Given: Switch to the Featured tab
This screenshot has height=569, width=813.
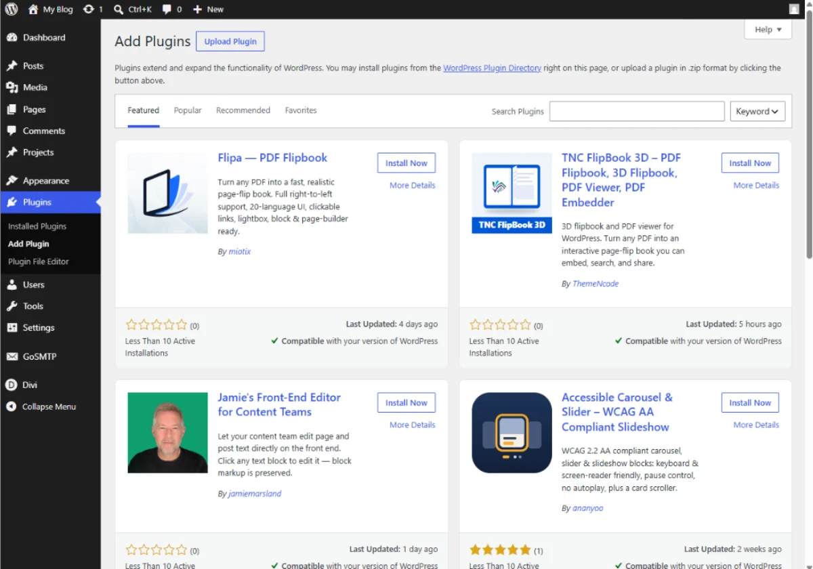Looking at the screenshot, I should pos(144,110).
